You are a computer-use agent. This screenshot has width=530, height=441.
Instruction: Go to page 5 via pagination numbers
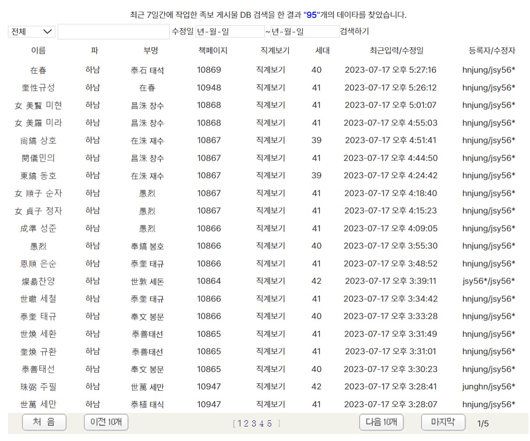pos(269,423)
